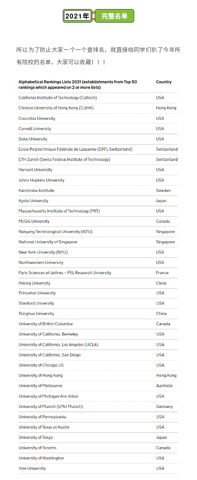The height and width of the screenshot is (480, 197).
Task: Select the California Institute of Technology row
Action: pos(98,98)
